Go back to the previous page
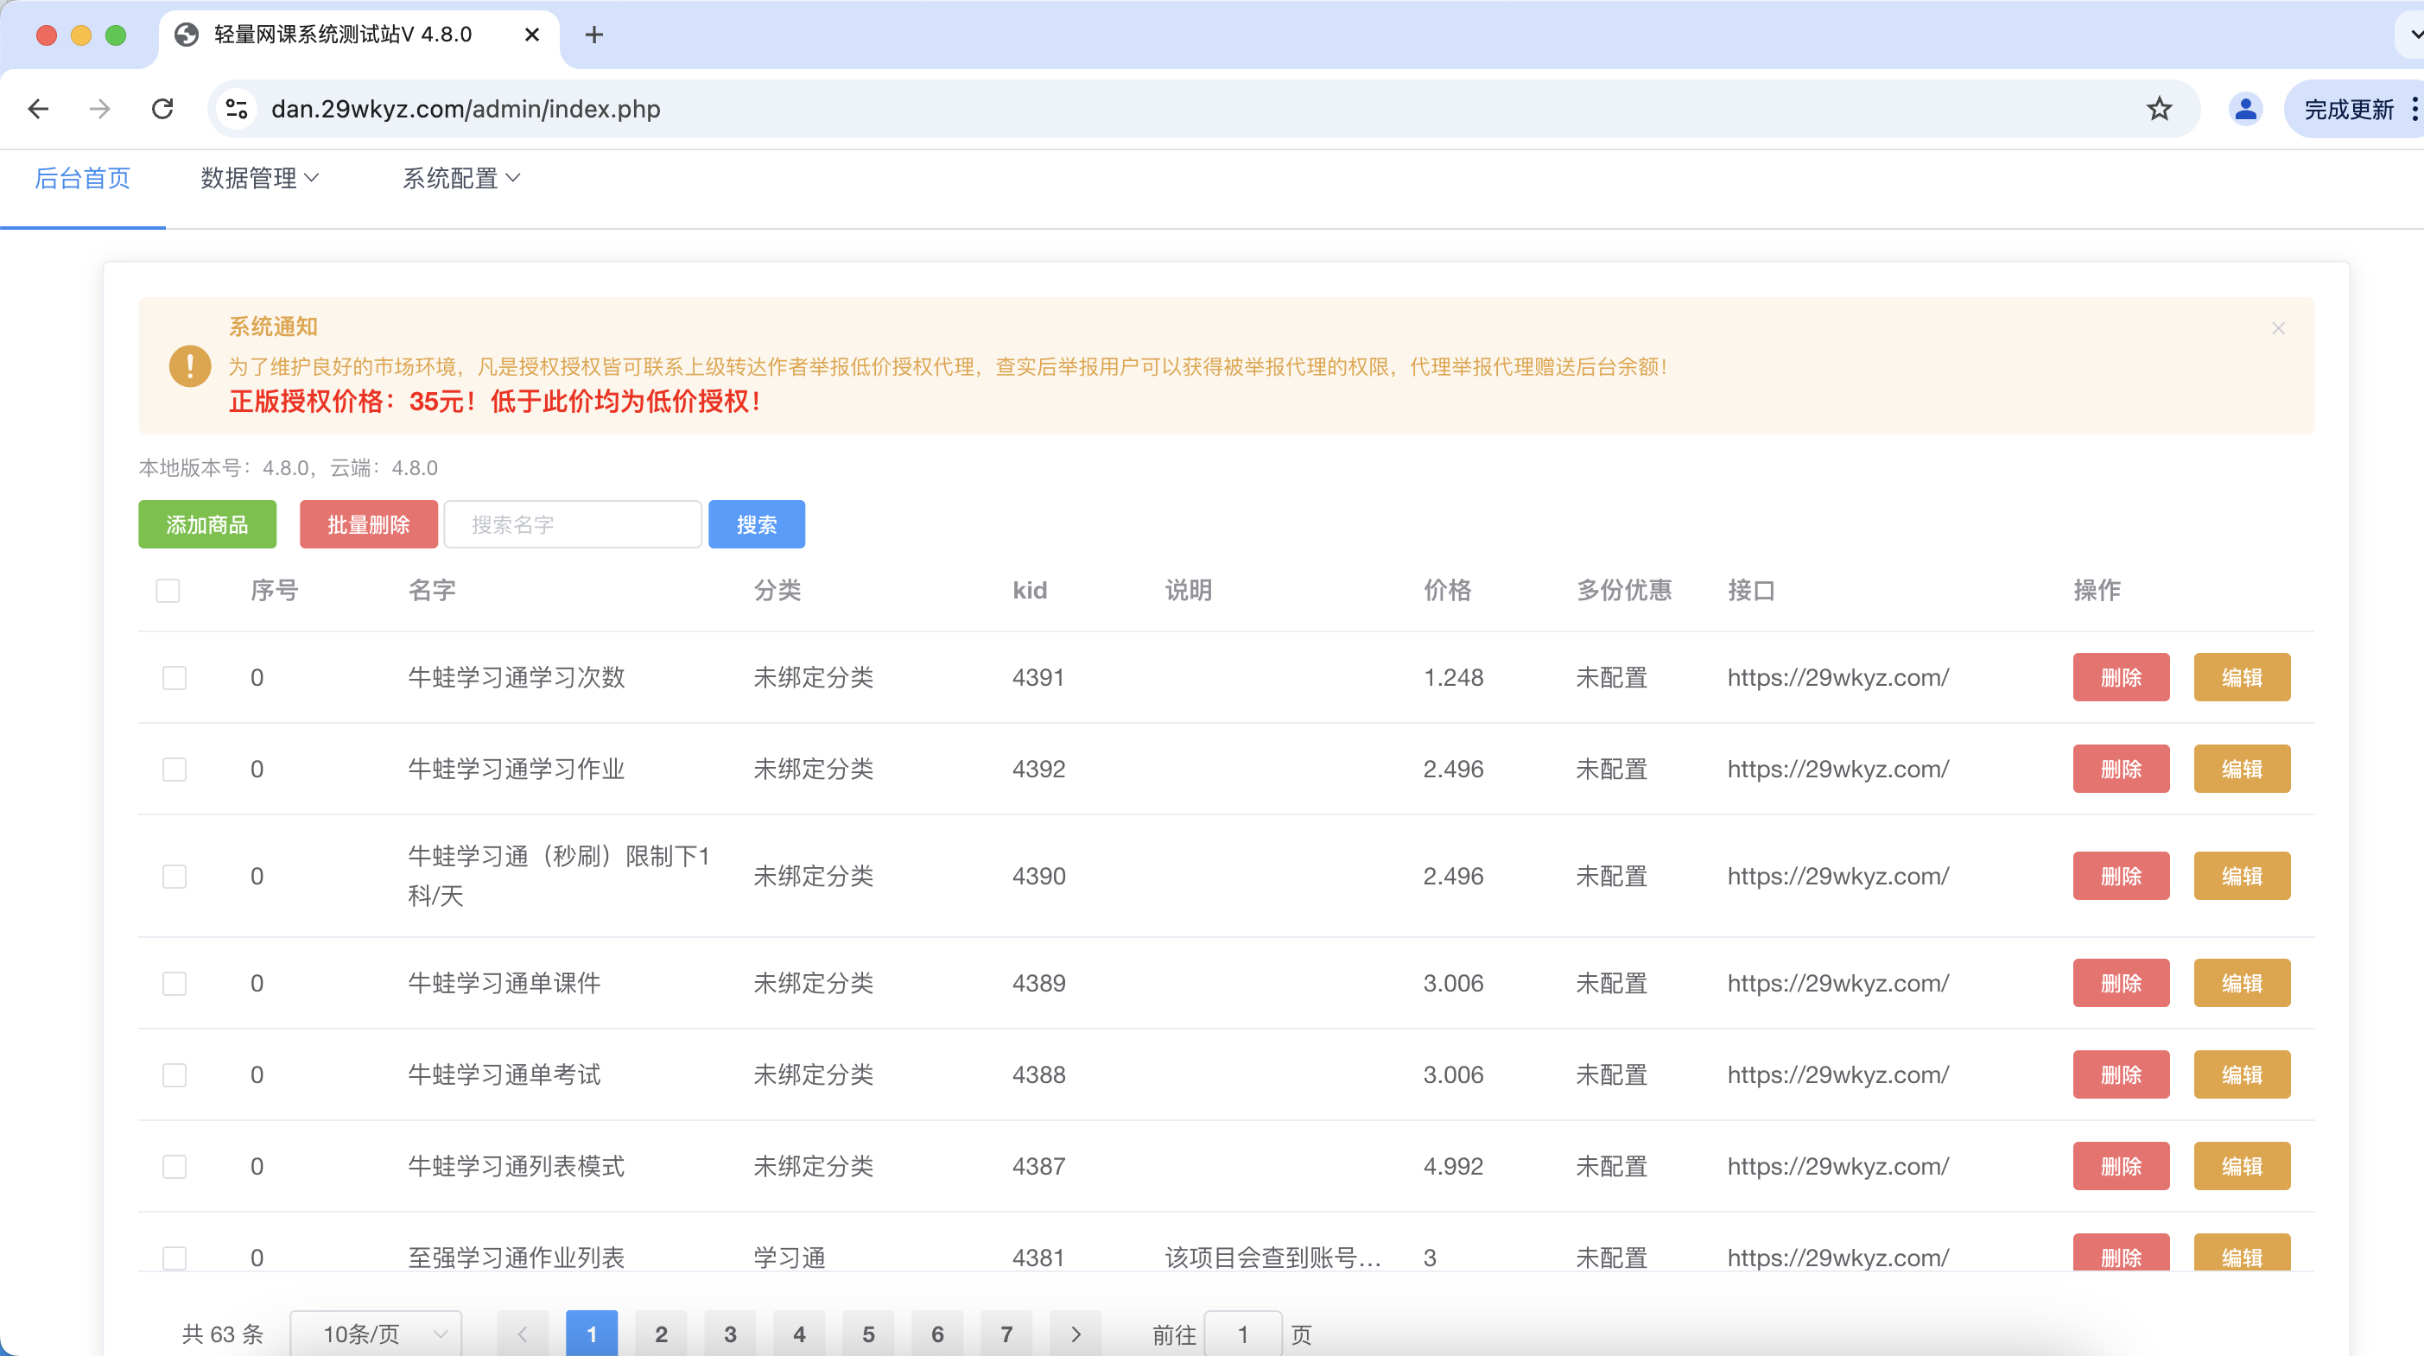The image size is (2424, 1356). pos(39,109)
